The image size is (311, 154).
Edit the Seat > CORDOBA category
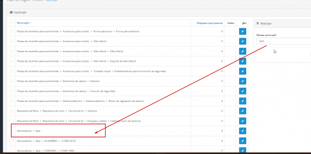pyautogui.click(x=243, y=150)
